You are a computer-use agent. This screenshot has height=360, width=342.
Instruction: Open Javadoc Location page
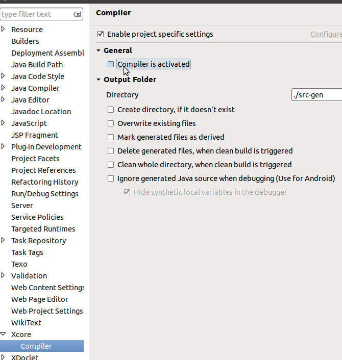pos(41,112)
